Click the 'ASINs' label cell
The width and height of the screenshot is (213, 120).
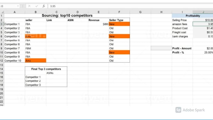(x=56, y=73)
